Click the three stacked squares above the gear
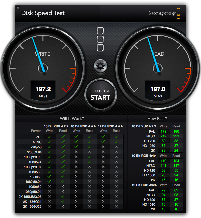 pyautogui.click(x=100, y=39)
